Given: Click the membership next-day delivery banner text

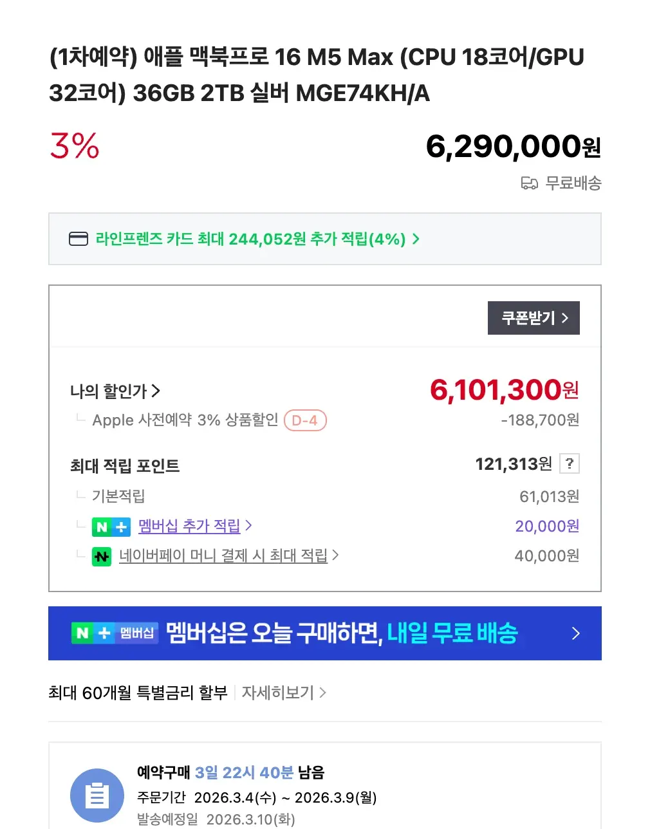Looking at the screenshot, I should 342,633.
